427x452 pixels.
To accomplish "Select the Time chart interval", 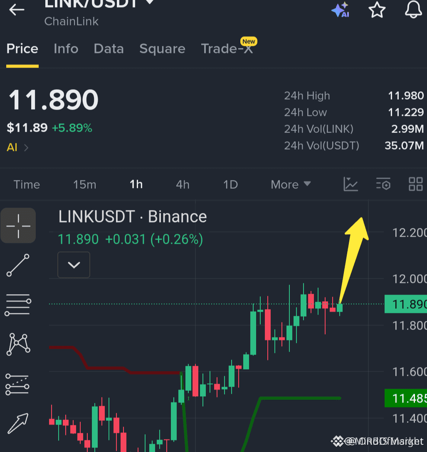I will pos(27,185).
